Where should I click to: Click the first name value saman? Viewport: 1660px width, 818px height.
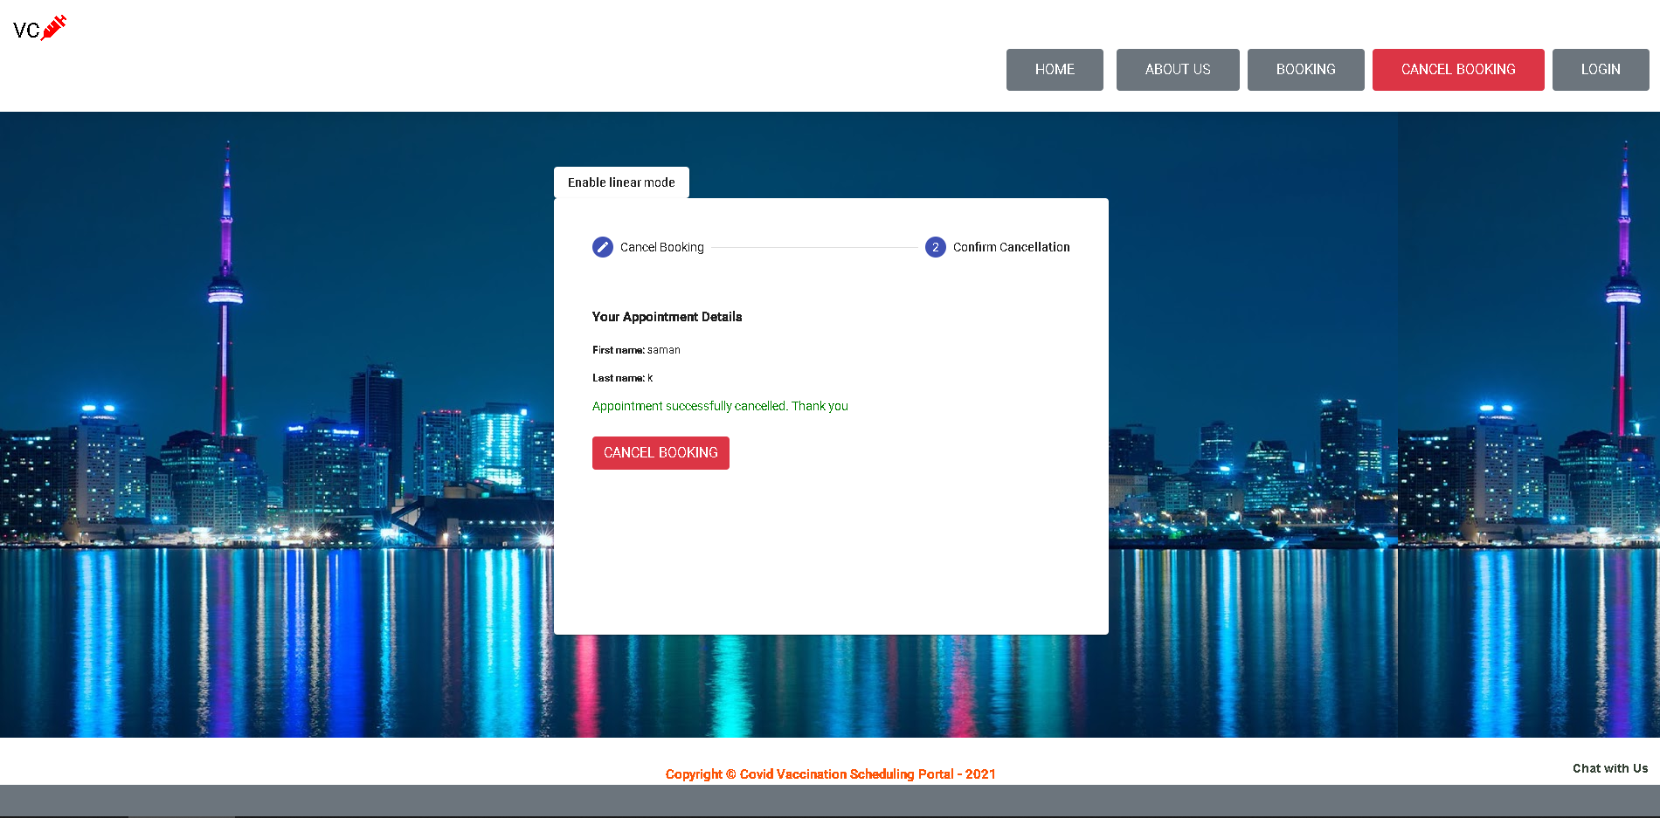point(663,350)
